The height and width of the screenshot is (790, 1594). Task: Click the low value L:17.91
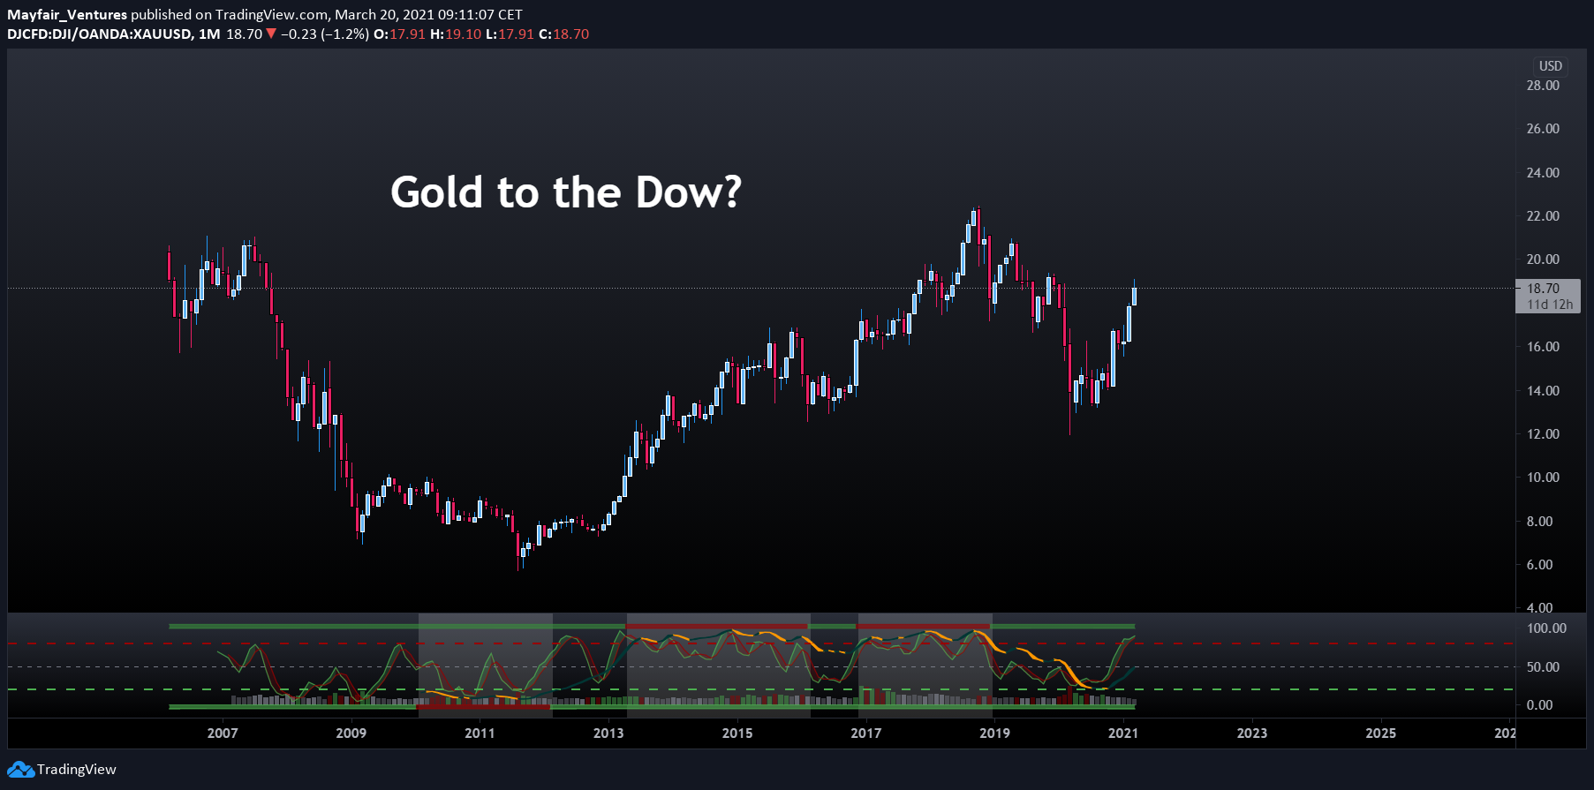(x=510, y=34)
